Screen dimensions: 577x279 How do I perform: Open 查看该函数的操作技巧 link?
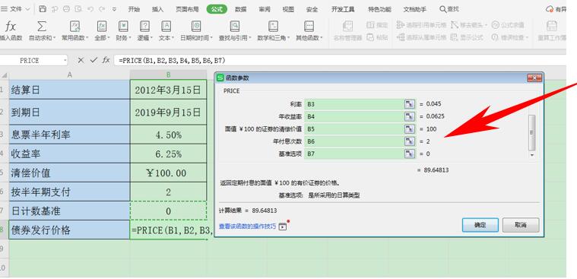point(247,227)
